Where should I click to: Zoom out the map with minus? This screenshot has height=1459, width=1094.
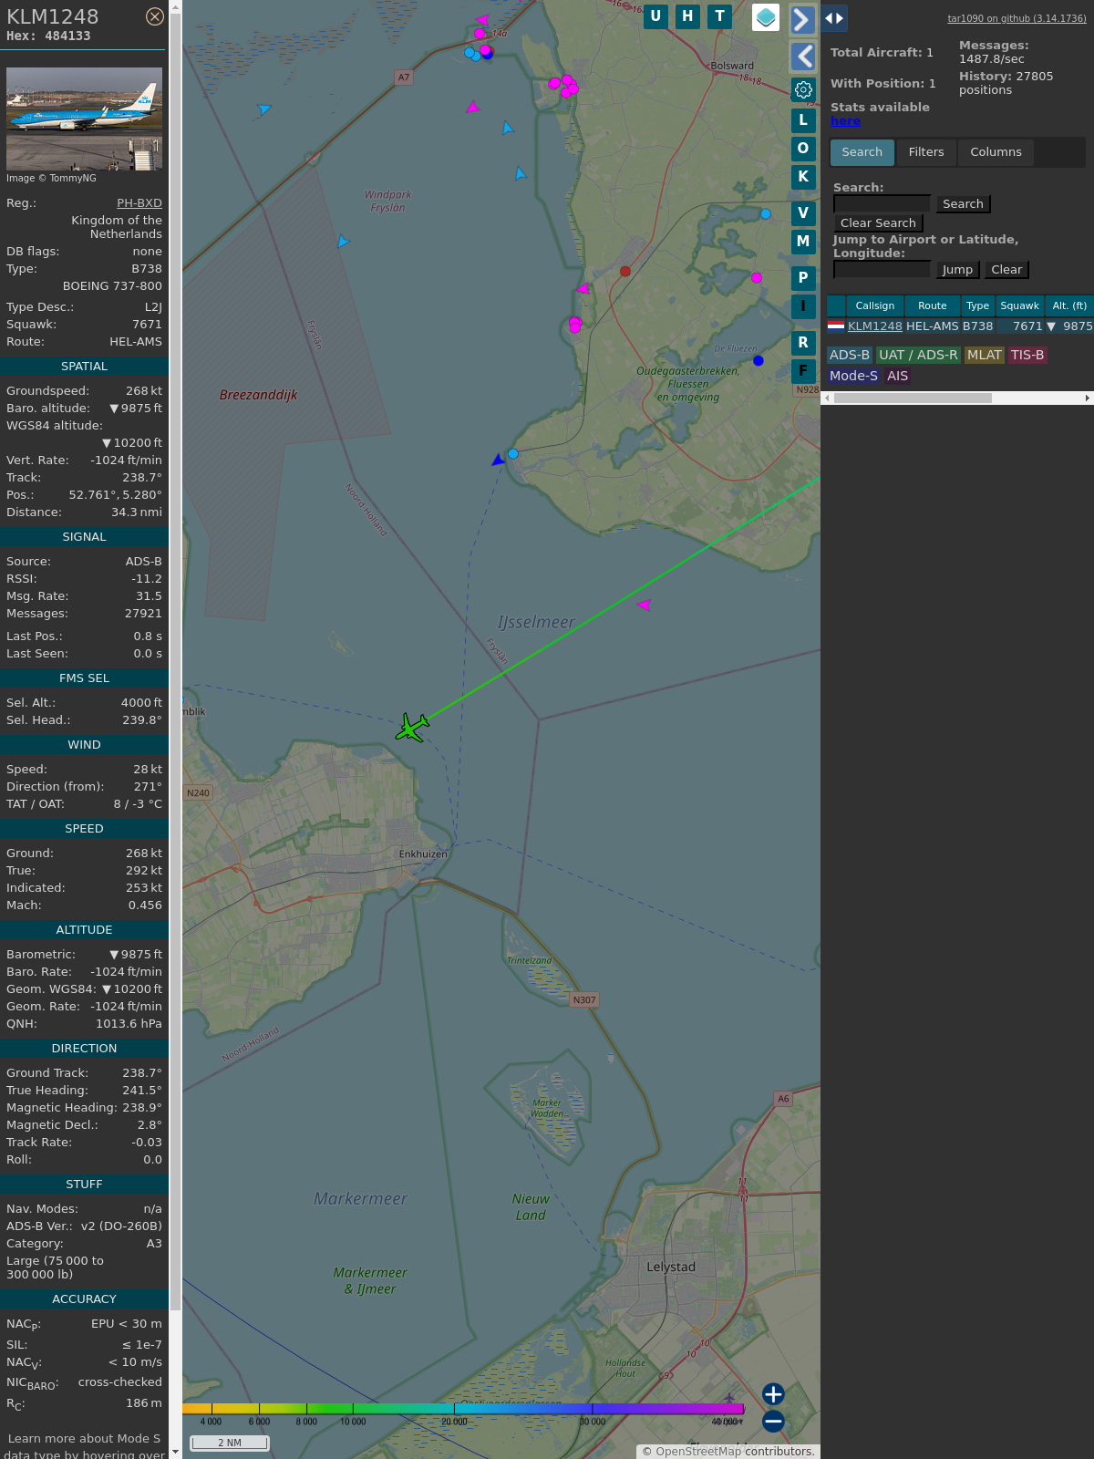point(773,1421)
